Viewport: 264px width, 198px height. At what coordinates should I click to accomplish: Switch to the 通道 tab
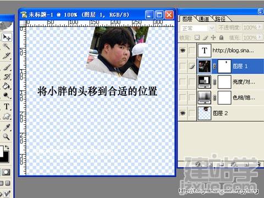click(x=204, y=19)
